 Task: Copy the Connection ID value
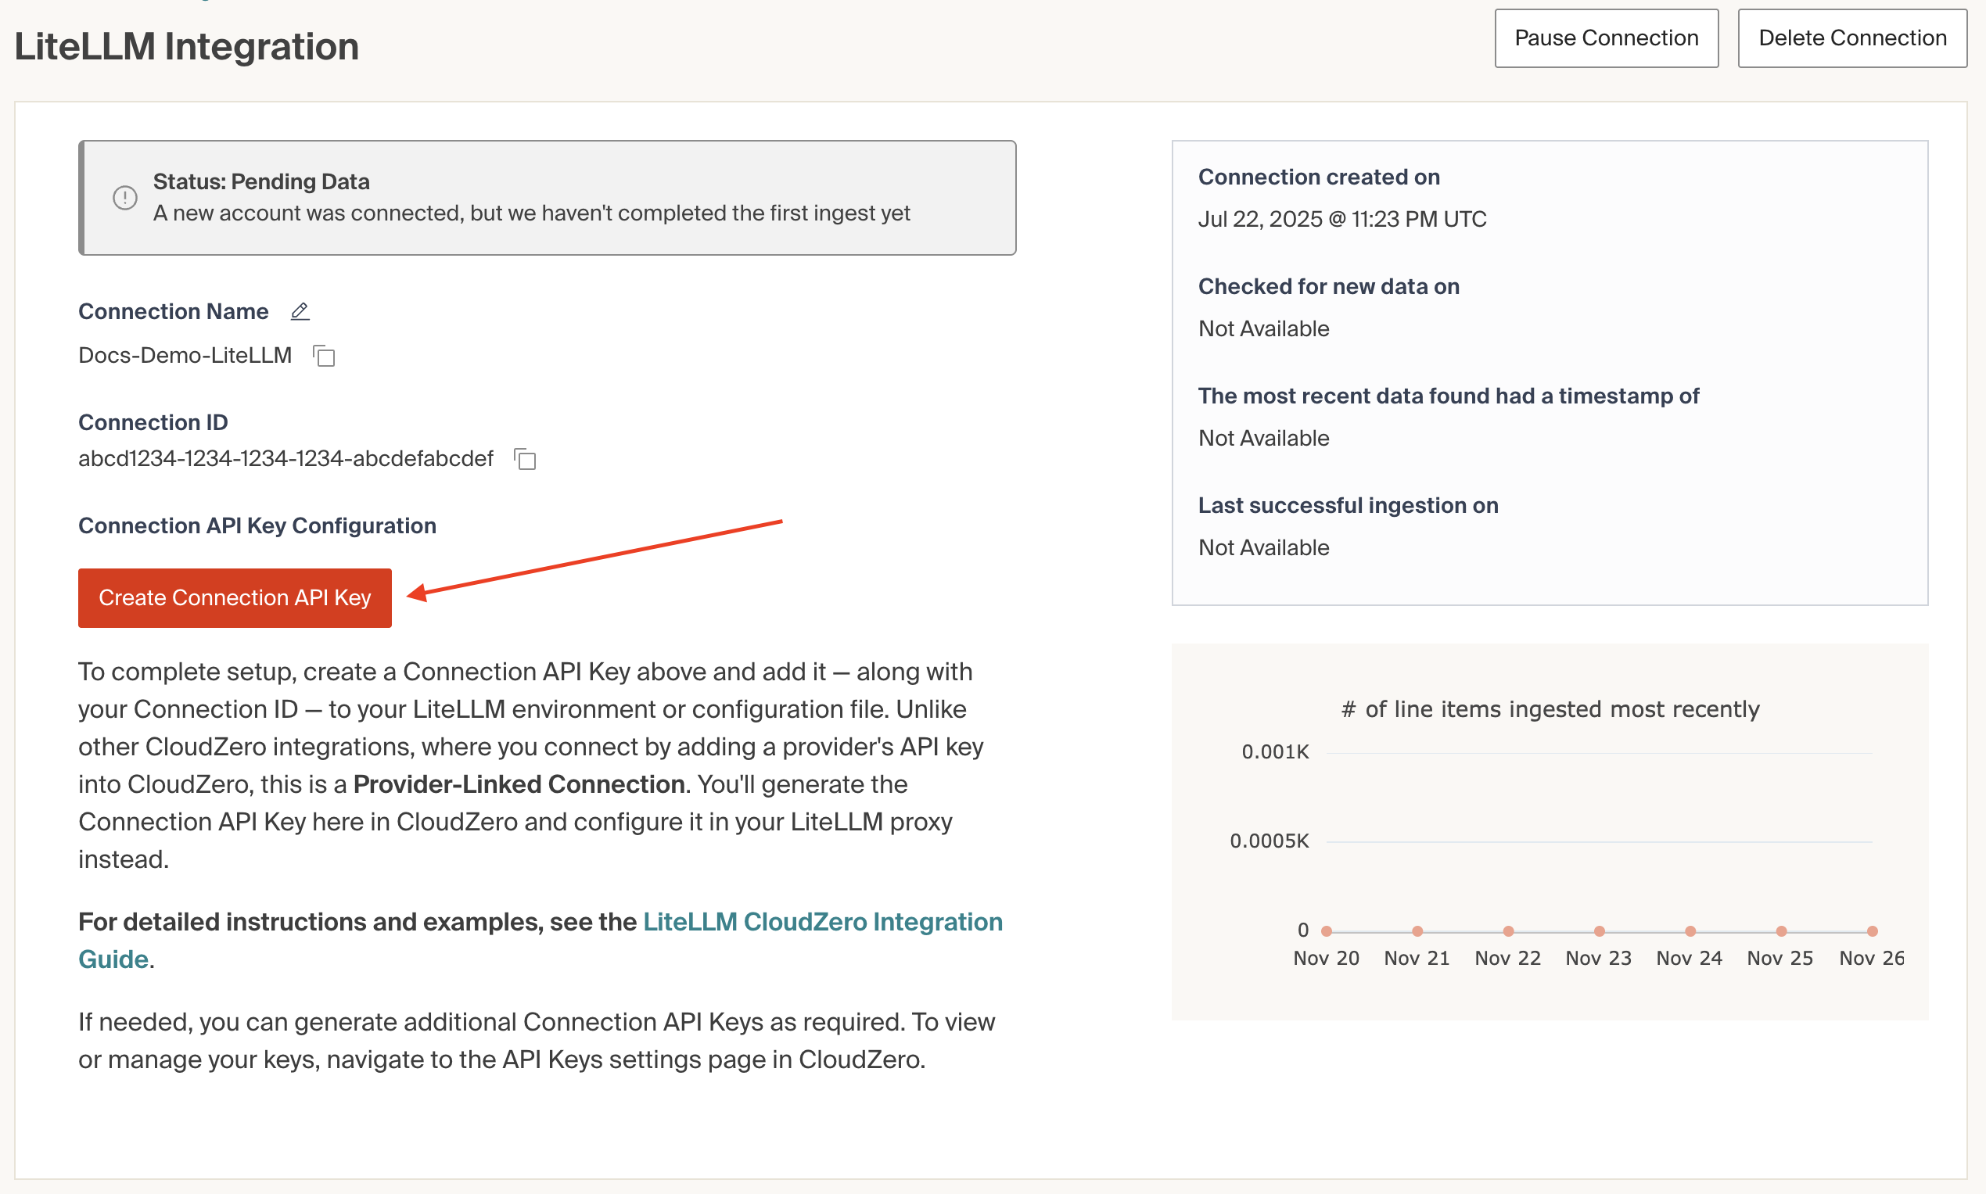point(526,459)
